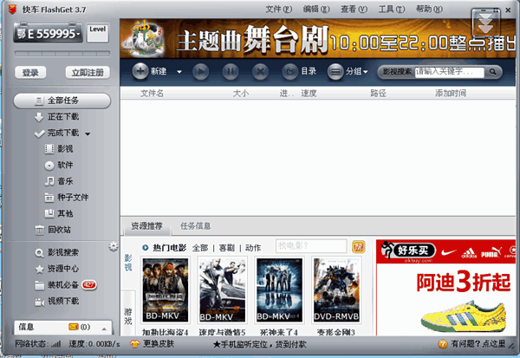Open the 回收站 recycle bin
Screen dimensions: 520x358
(x=53, y=230)
